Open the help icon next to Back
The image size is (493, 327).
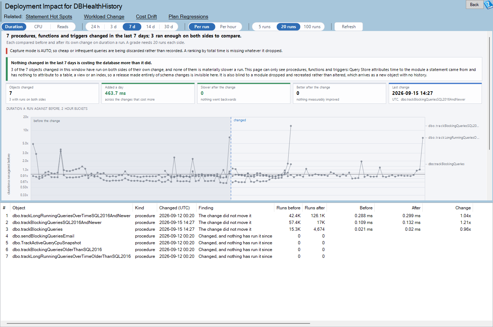(488, 5)
